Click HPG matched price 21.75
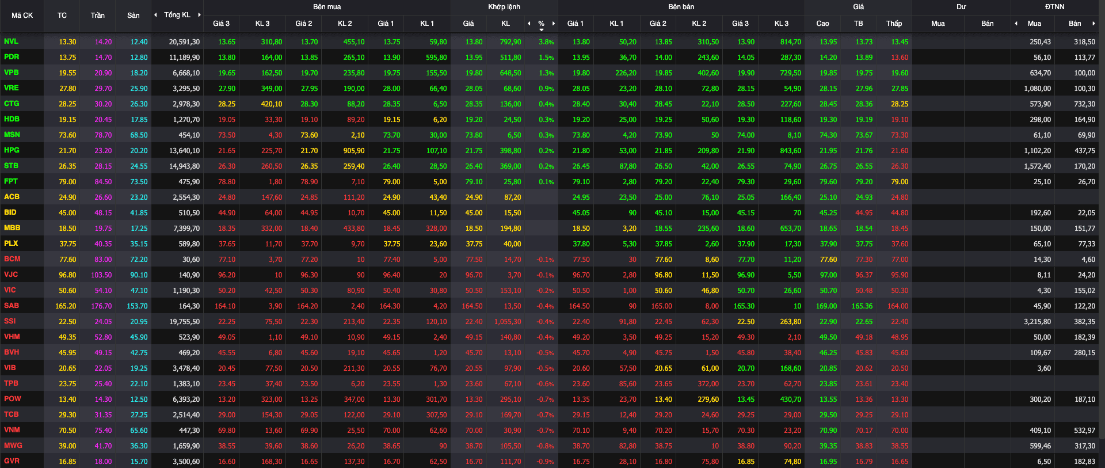This screenshot has width=1105, height=468. (474, 151)
